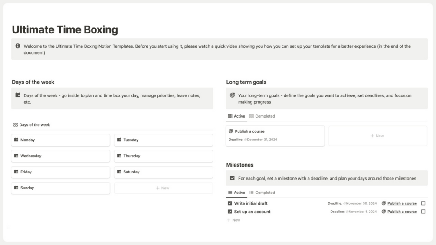Tick the empty checkbox for Set up an account
This screenshot has width=436, height=245.
[x=423, y=212]
